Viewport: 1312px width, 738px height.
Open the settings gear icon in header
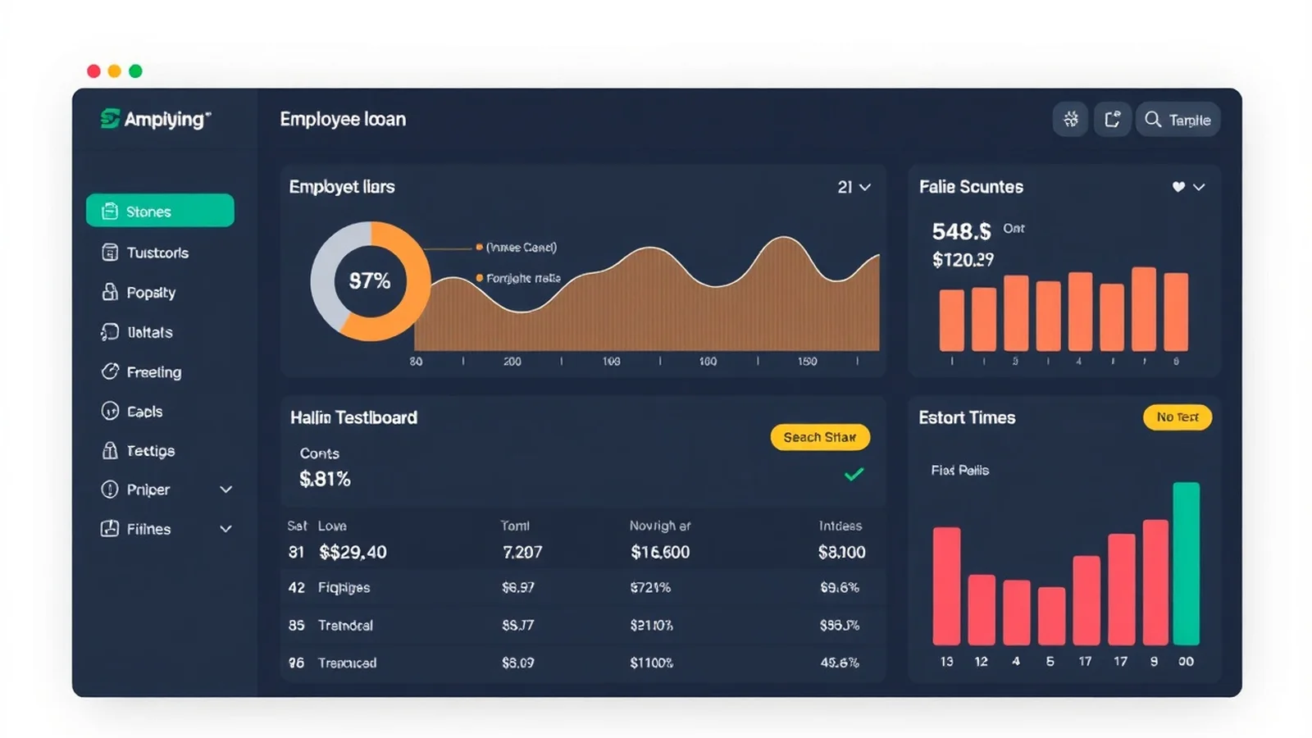tap(1071, 120)
